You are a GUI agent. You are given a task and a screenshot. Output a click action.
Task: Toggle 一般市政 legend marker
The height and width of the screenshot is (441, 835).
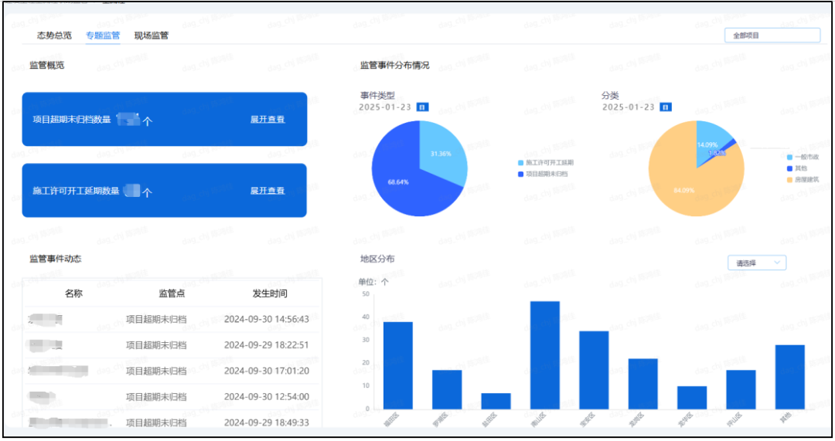click(789, 157)
